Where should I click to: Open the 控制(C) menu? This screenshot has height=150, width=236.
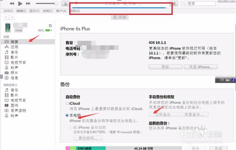point(48,11)
